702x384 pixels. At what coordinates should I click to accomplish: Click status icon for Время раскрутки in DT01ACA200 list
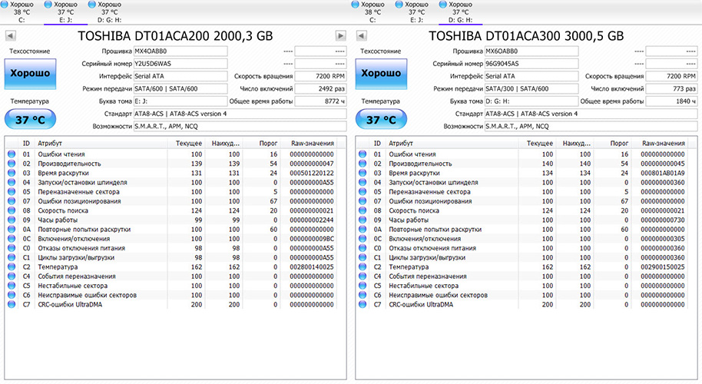pos(12,173)
